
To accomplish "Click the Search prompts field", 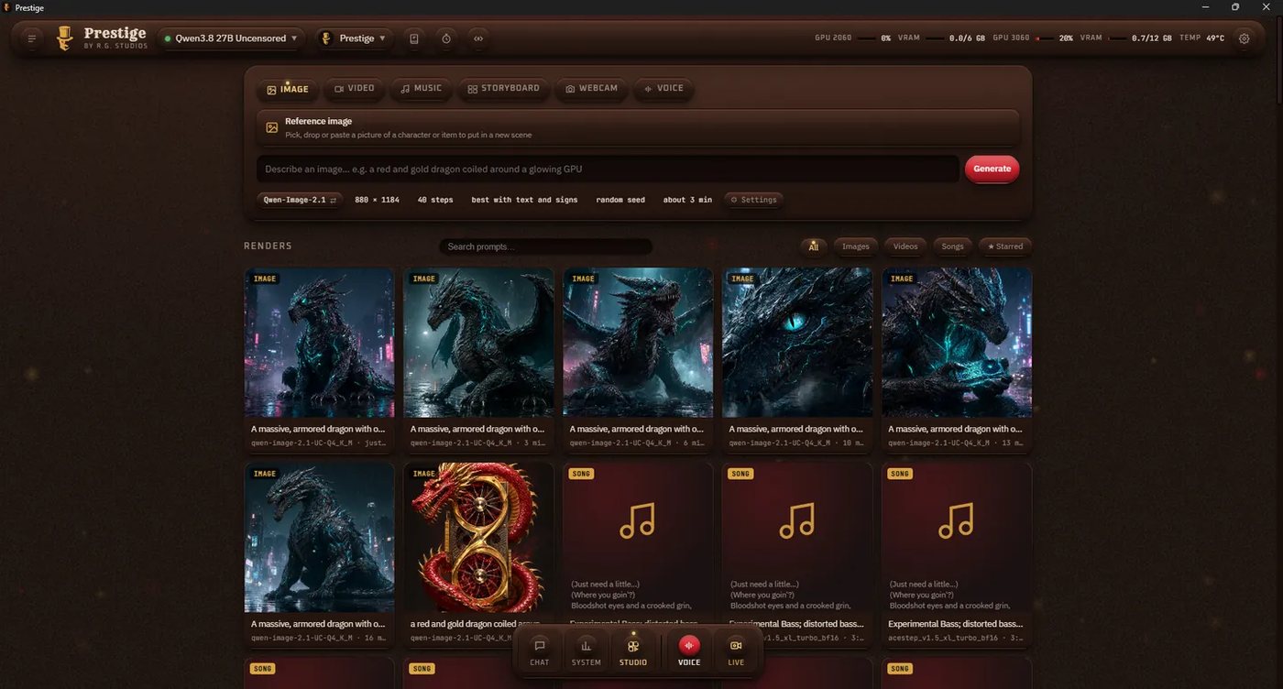I will pos(545,246).
